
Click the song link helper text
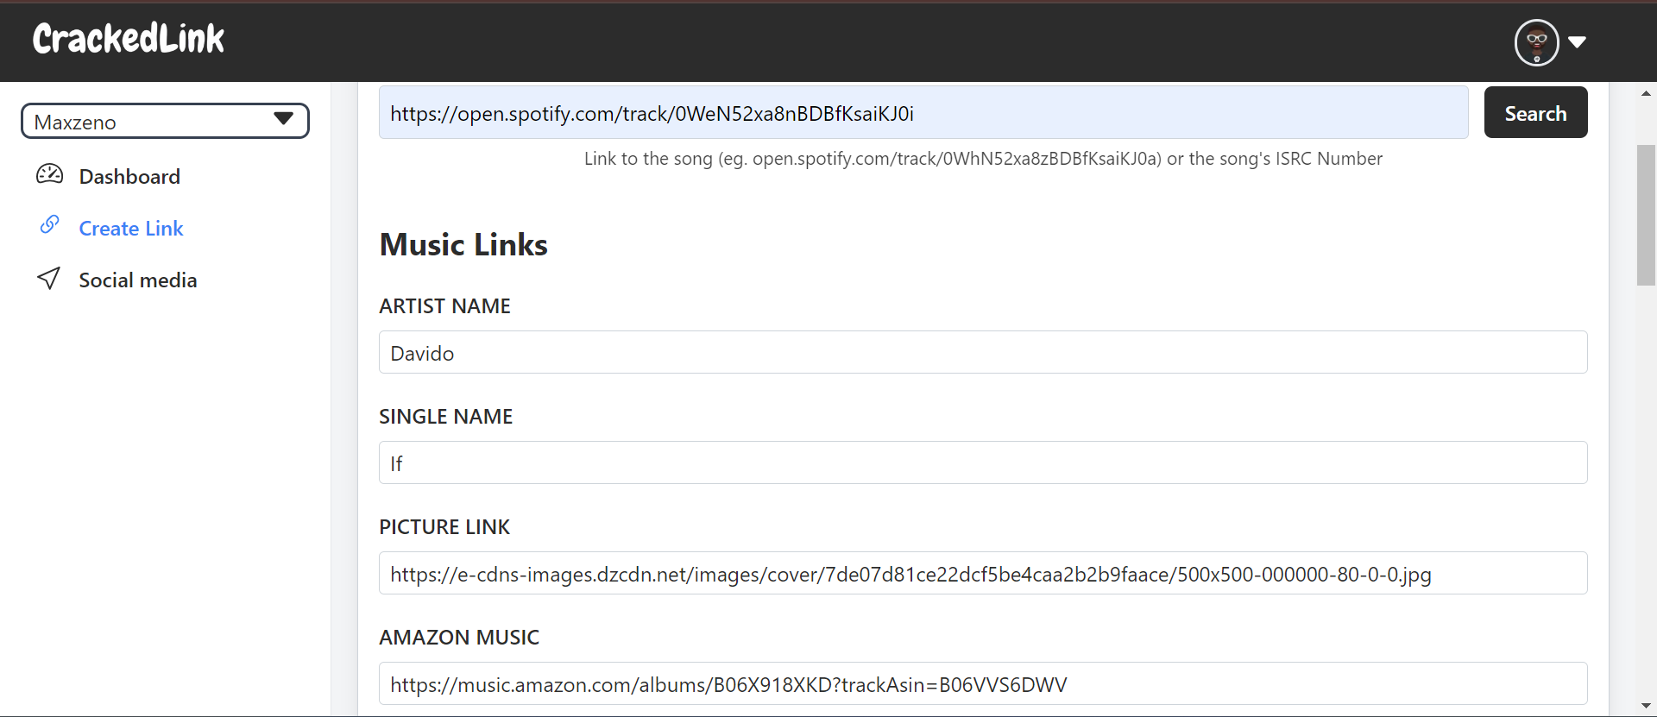983,159
